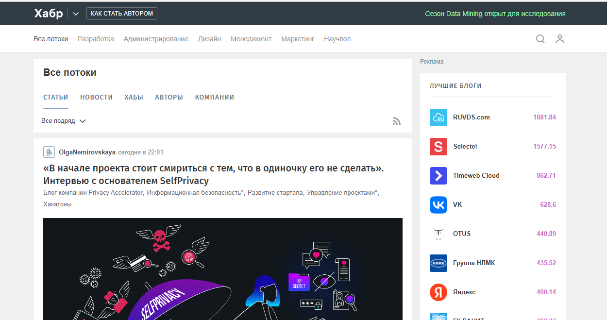Click the 1577.15 rating value

point(544,147)
